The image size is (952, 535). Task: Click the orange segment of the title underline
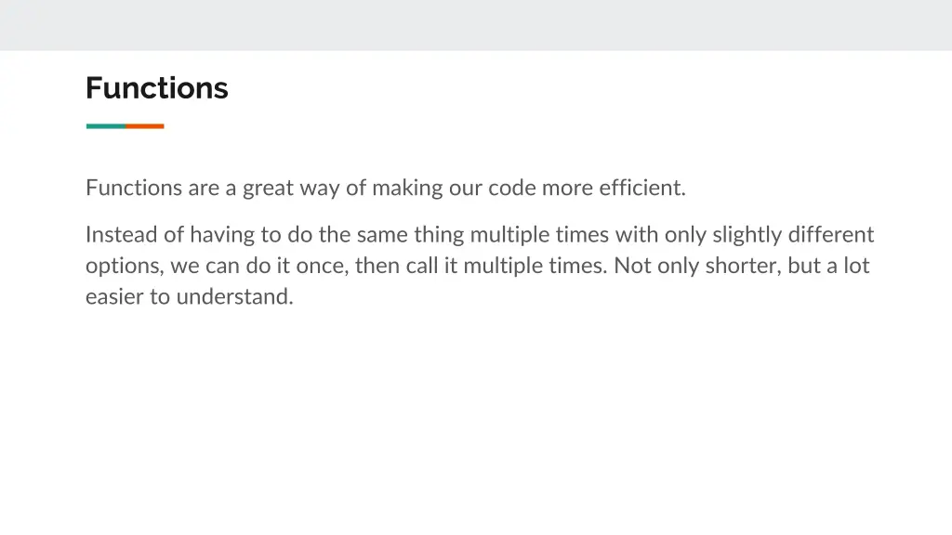(145, 126)
